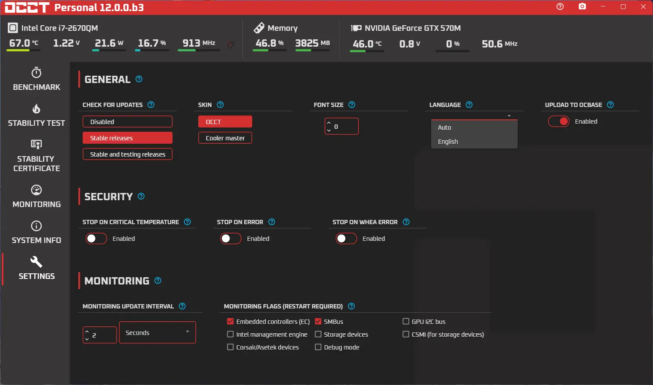Click the monitoring interval input field

coord(100,335)
